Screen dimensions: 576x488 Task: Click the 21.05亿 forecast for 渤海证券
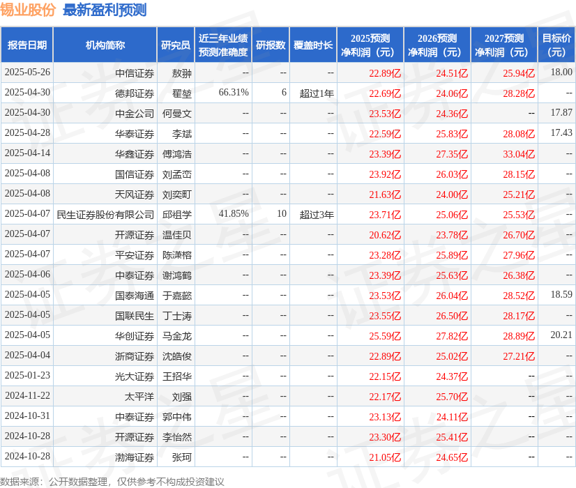tap(384, 457)
